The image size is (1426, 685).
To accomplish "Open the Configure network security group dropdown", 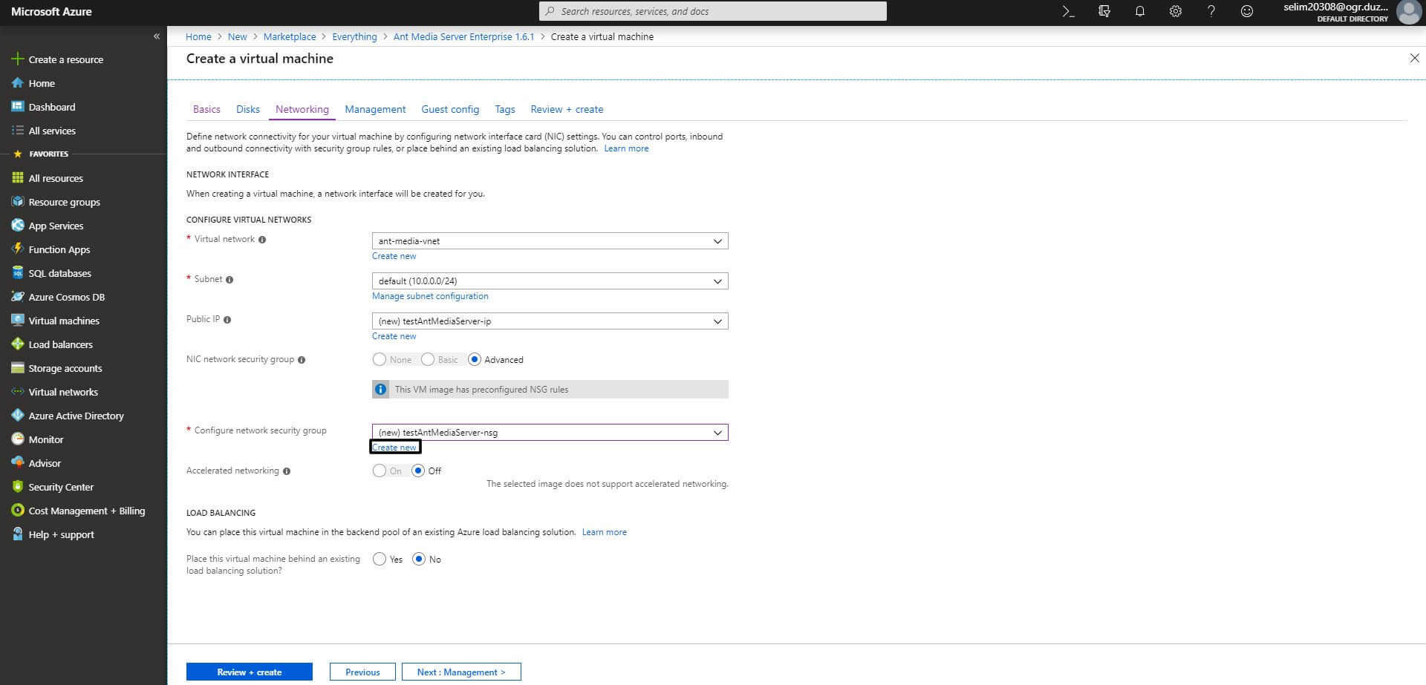I will coord(550,432).
